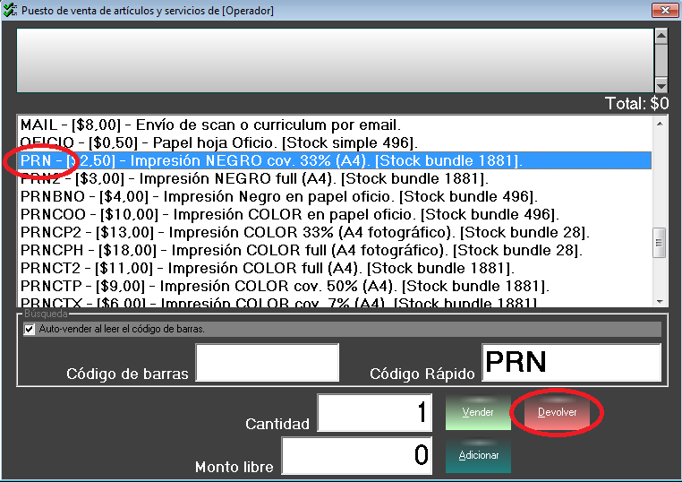Viewport: 682px width, 482px height.
Task: Click the Vender button
Action: (478, 412)
